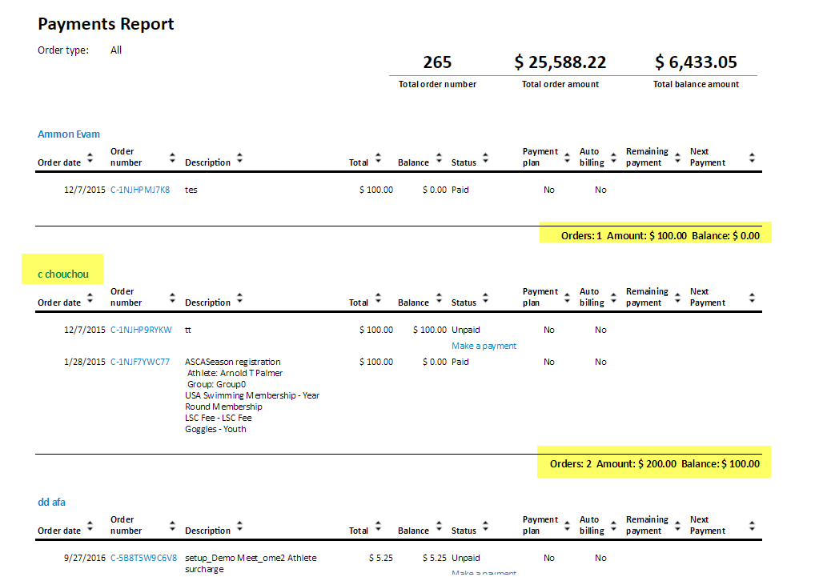Screen dimensions: 815x577
Task: Select total balance amount $ 6,433.05
Action: pyautogui.click(x=696, y=62)
